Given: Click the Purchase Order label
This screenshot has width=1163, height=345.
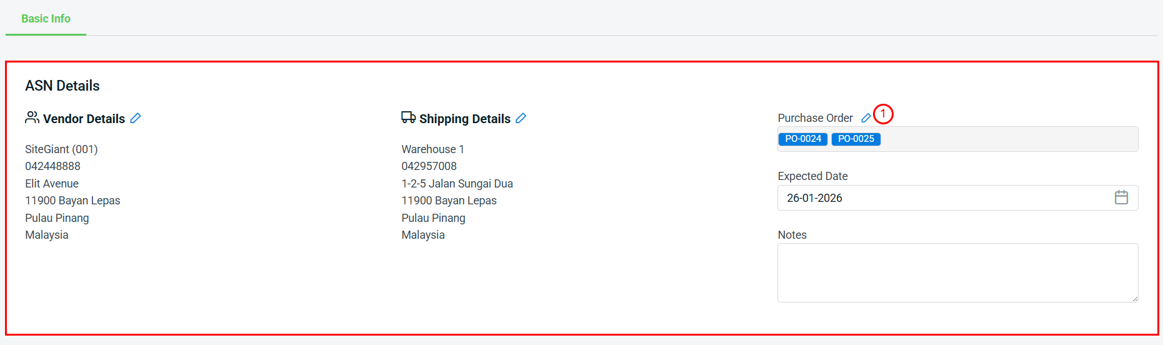Looking at the screenshot, I should pos(815,118).
